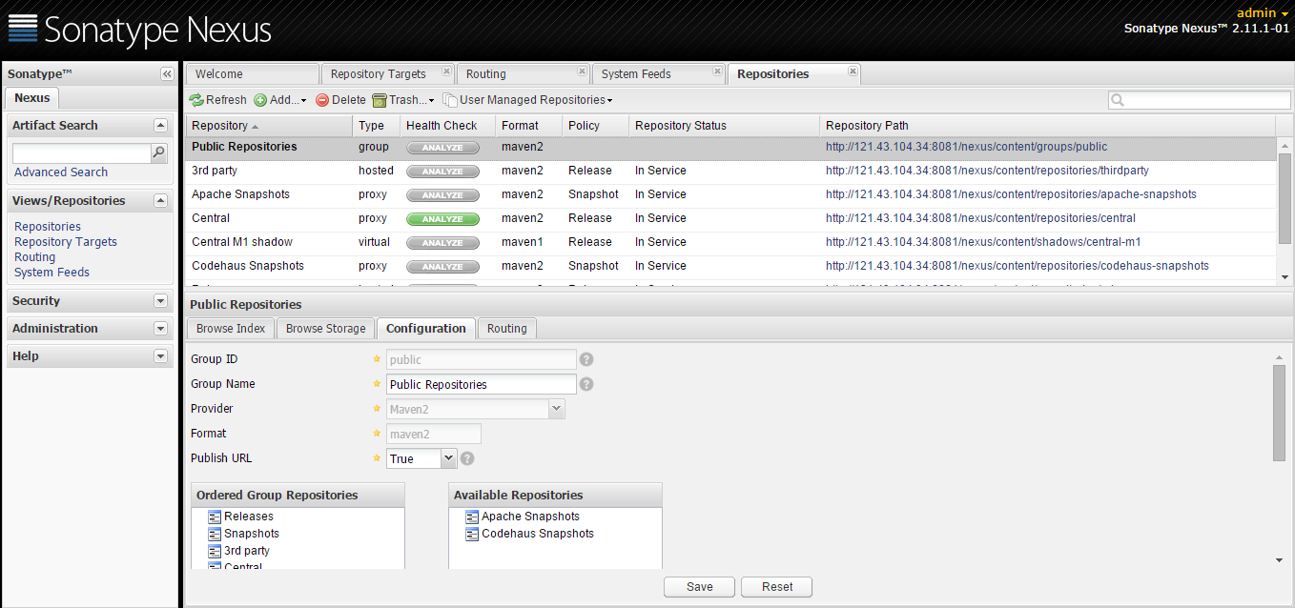Switch to the Welcome tab

click(x=252, y=74)
